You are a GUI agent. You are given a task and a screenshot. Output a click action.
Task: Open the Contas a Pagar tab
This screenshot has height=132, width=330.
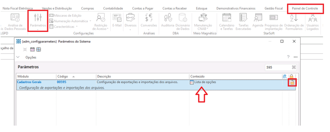143,8
